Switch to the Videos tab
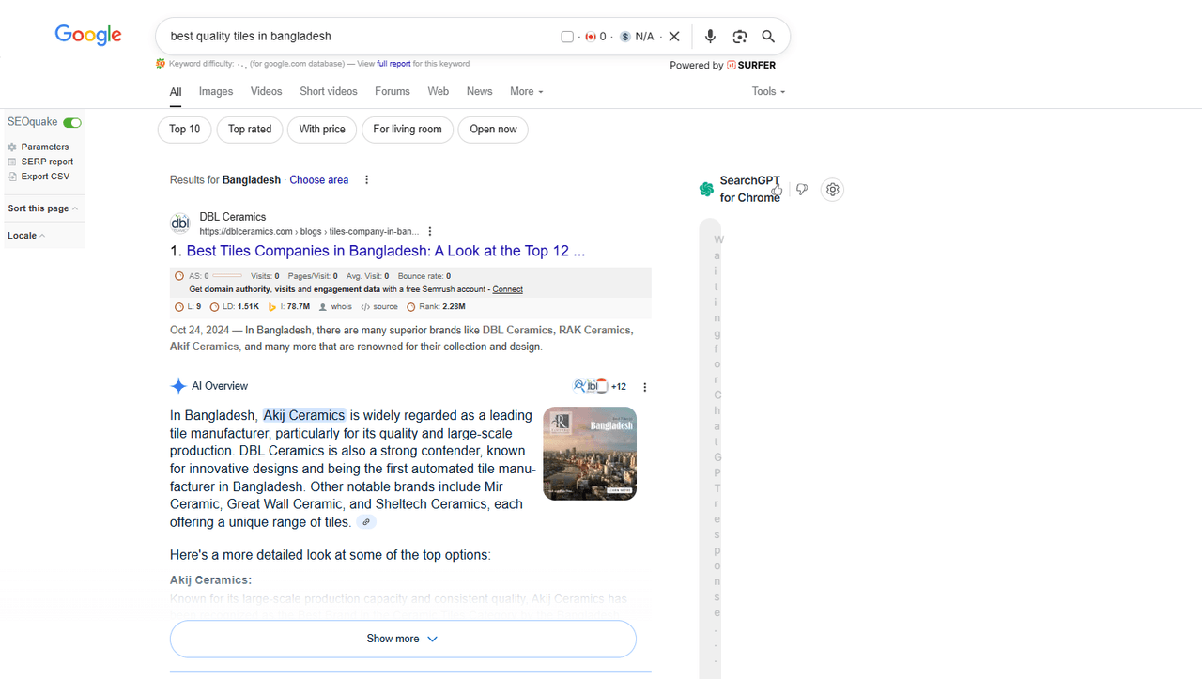 tap(267, 91)
